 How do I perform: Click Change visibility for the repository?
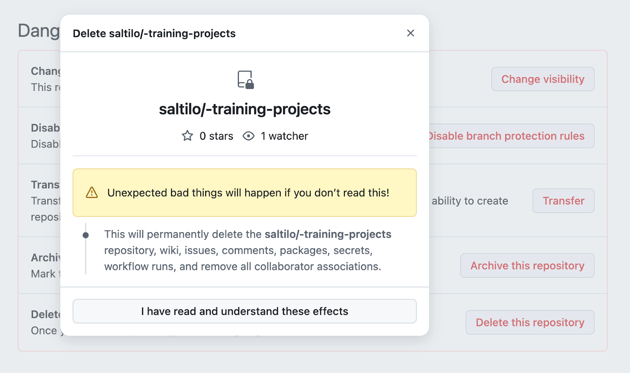(x=543, y=79)
